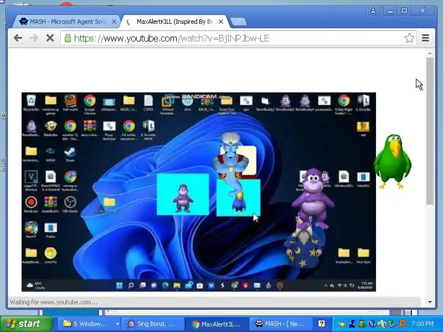
Task: Click the MaxAlertKIL... Chrome taskbar button
Action: click(217, 324)
